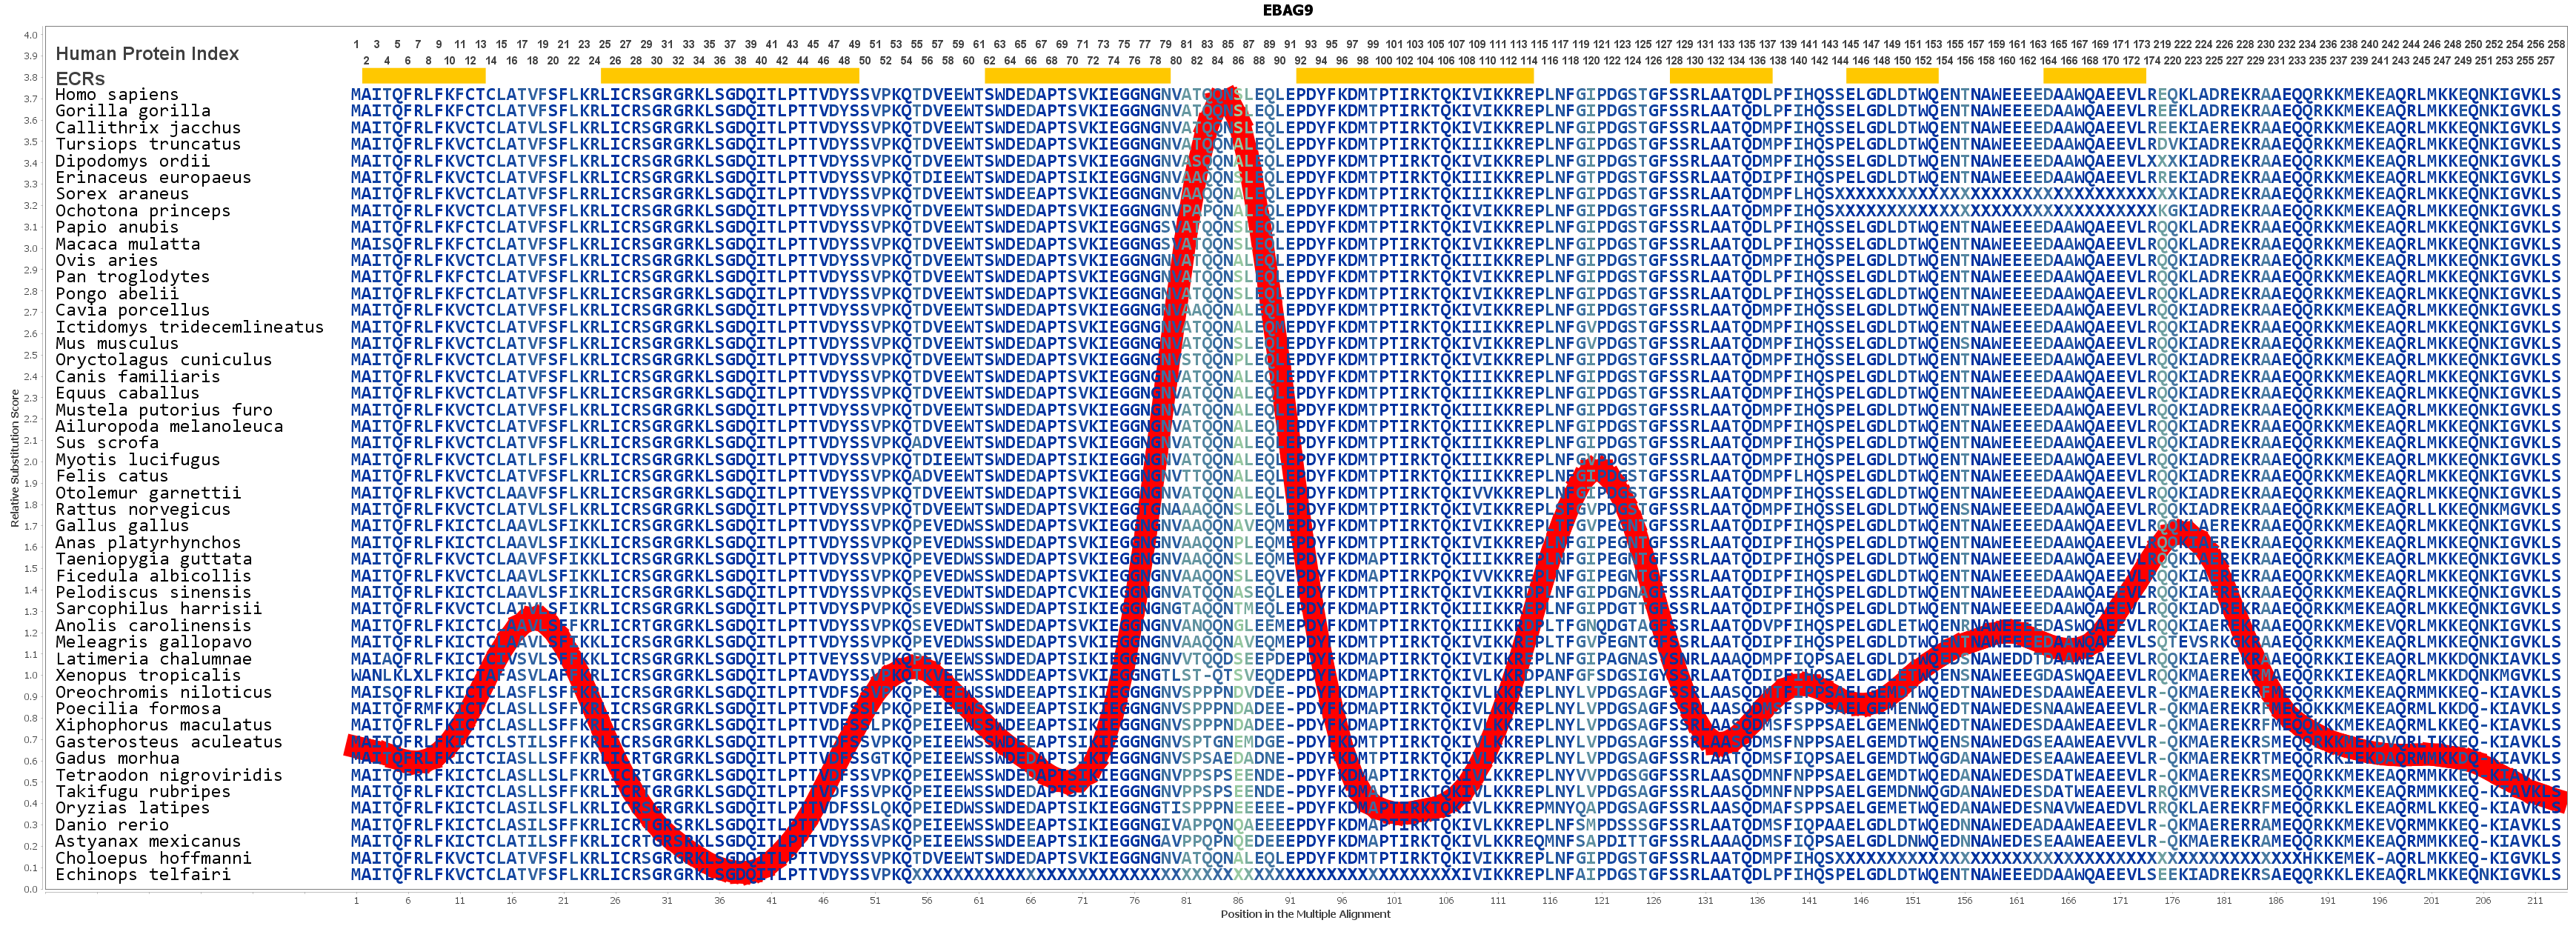Select the Gorilla gorilla species label
Image resolution: width=2576 pixels, height=926 pixels.
(x=133, y=111)
